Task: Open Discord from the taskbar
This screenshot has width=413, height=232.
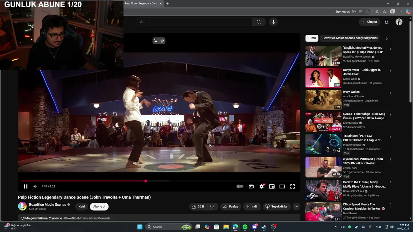Action: click(254, 227)
